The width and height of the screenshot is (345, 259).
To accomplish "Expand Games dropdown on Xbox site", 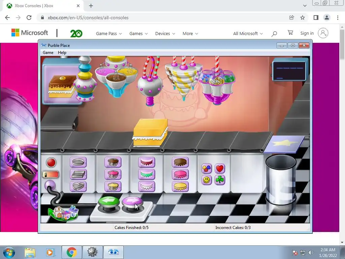I will tap(138, 33).
